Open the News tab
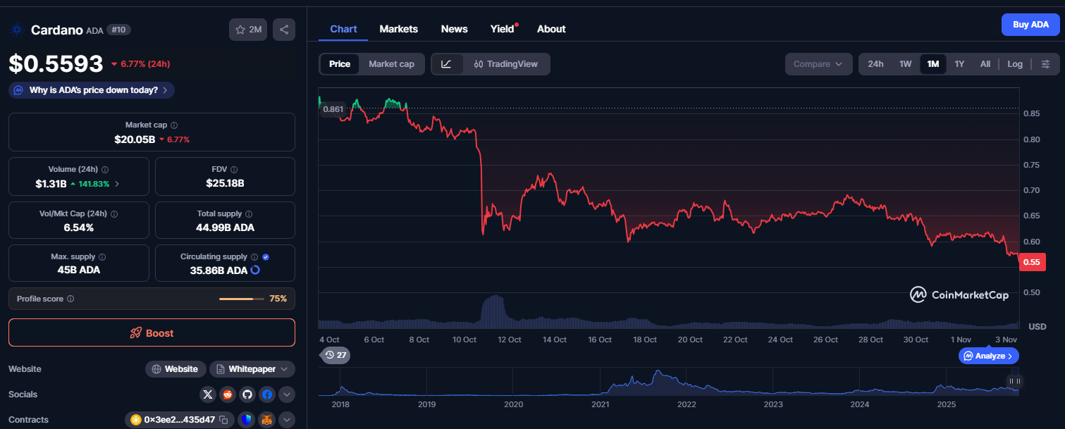 pyautogui.click(x=454, y=29)
